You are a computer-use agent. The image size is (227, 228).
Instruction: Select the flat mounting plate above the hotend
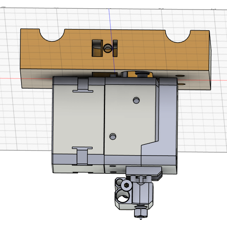(x=144, y=171)
